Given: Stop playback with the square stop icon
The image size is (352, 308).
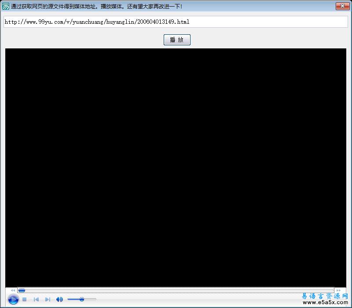Looking at the screenshot, I should [x=25, y=299].
